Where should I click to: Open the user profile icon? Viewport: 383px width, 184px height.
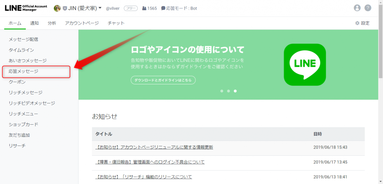pos(357,8)
